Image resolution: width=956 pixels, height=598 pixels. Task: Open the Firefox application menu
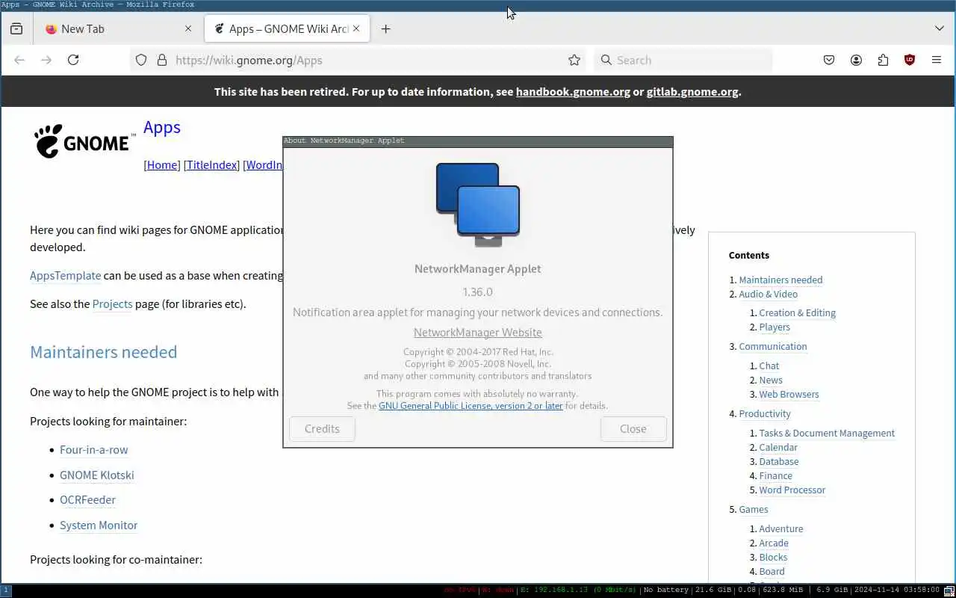point(937,60)
